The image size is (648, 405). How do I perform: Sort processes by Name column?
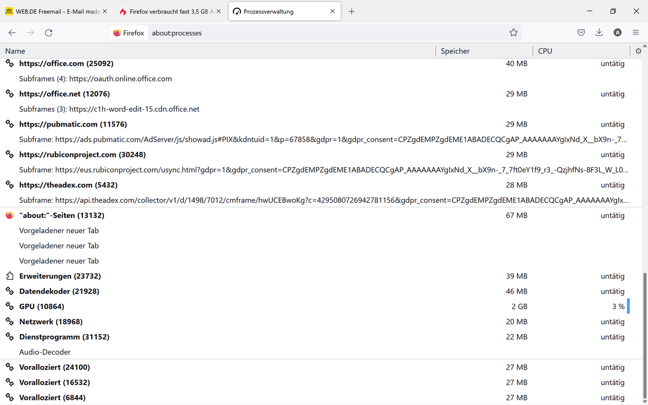pos(218,51)
